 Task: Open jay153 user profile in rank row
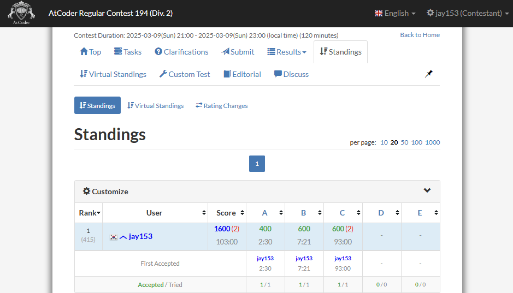click(x=141, y=236)
